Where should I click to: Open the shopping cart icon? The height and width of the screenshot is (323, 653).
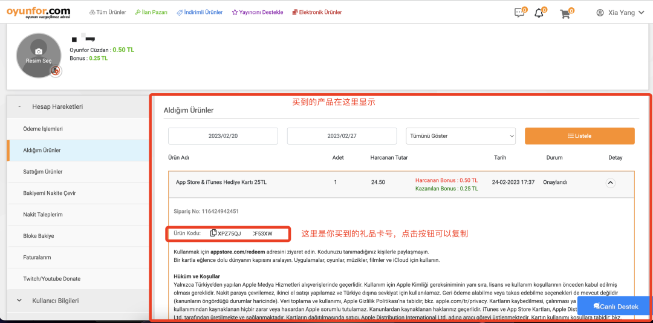(x=565, y=13)
